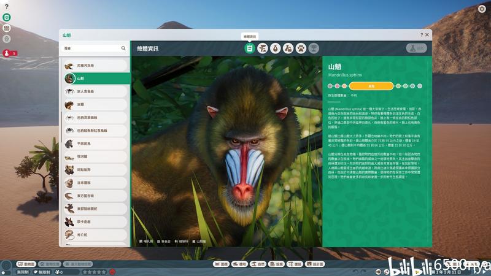491x276 pixels.
Task: Open the 建設 construction build menu
Action: click(295, 264)
